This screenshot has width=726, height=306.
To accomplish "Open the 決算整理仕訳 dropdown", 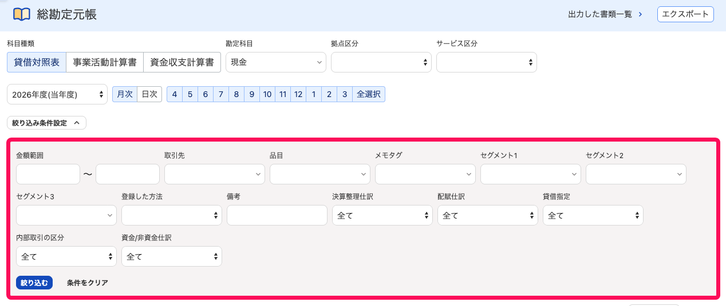I will (x=382, y=215).
